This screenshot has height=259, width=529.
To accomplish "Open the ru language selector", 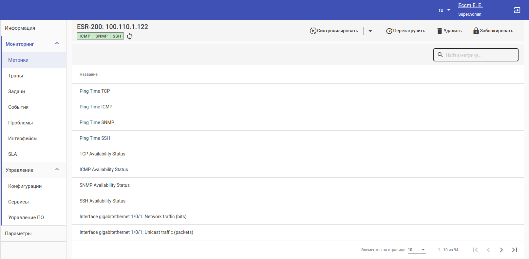I will [444, 10].
